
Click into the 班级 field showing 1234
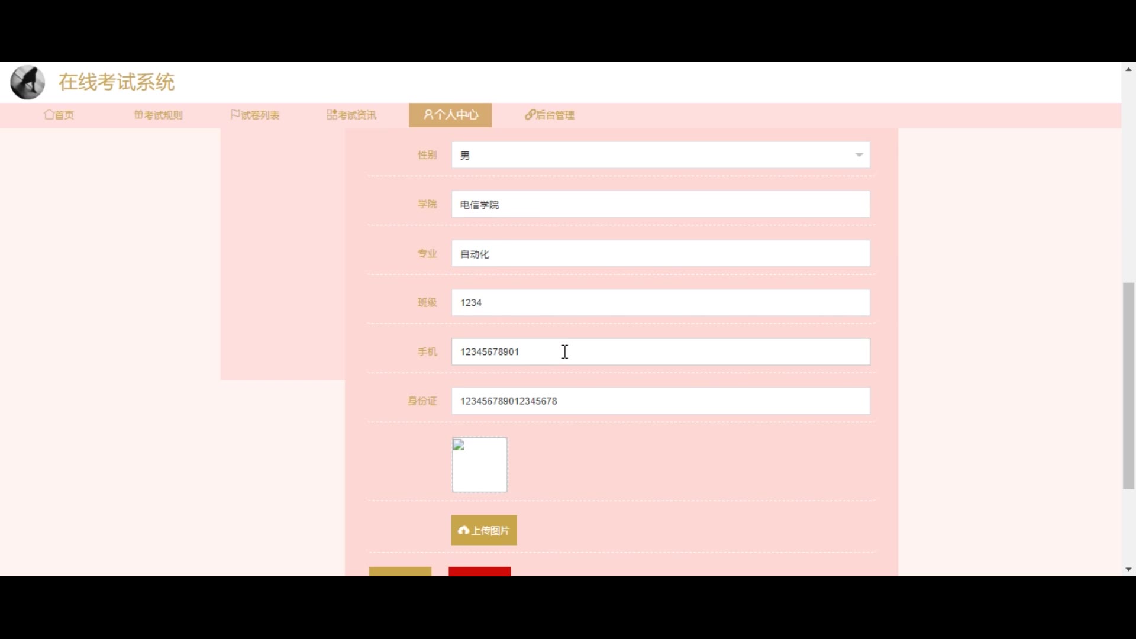click(x=660, y=302)
